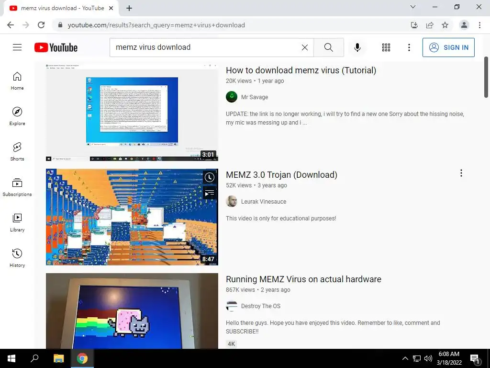This screenshot has height=368, width=490.
Task: Click description 'This video is only for educational purposes!'
Action: coord(281,218)
